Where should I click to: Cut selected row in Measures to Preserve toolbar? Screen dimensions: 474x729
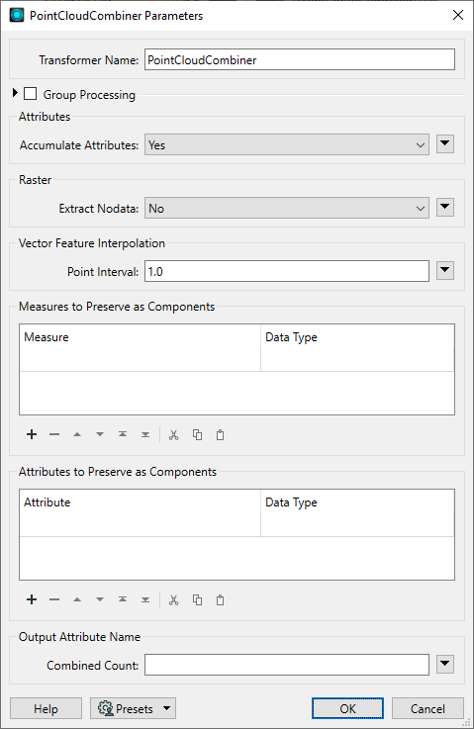click(x=173, y=434)
